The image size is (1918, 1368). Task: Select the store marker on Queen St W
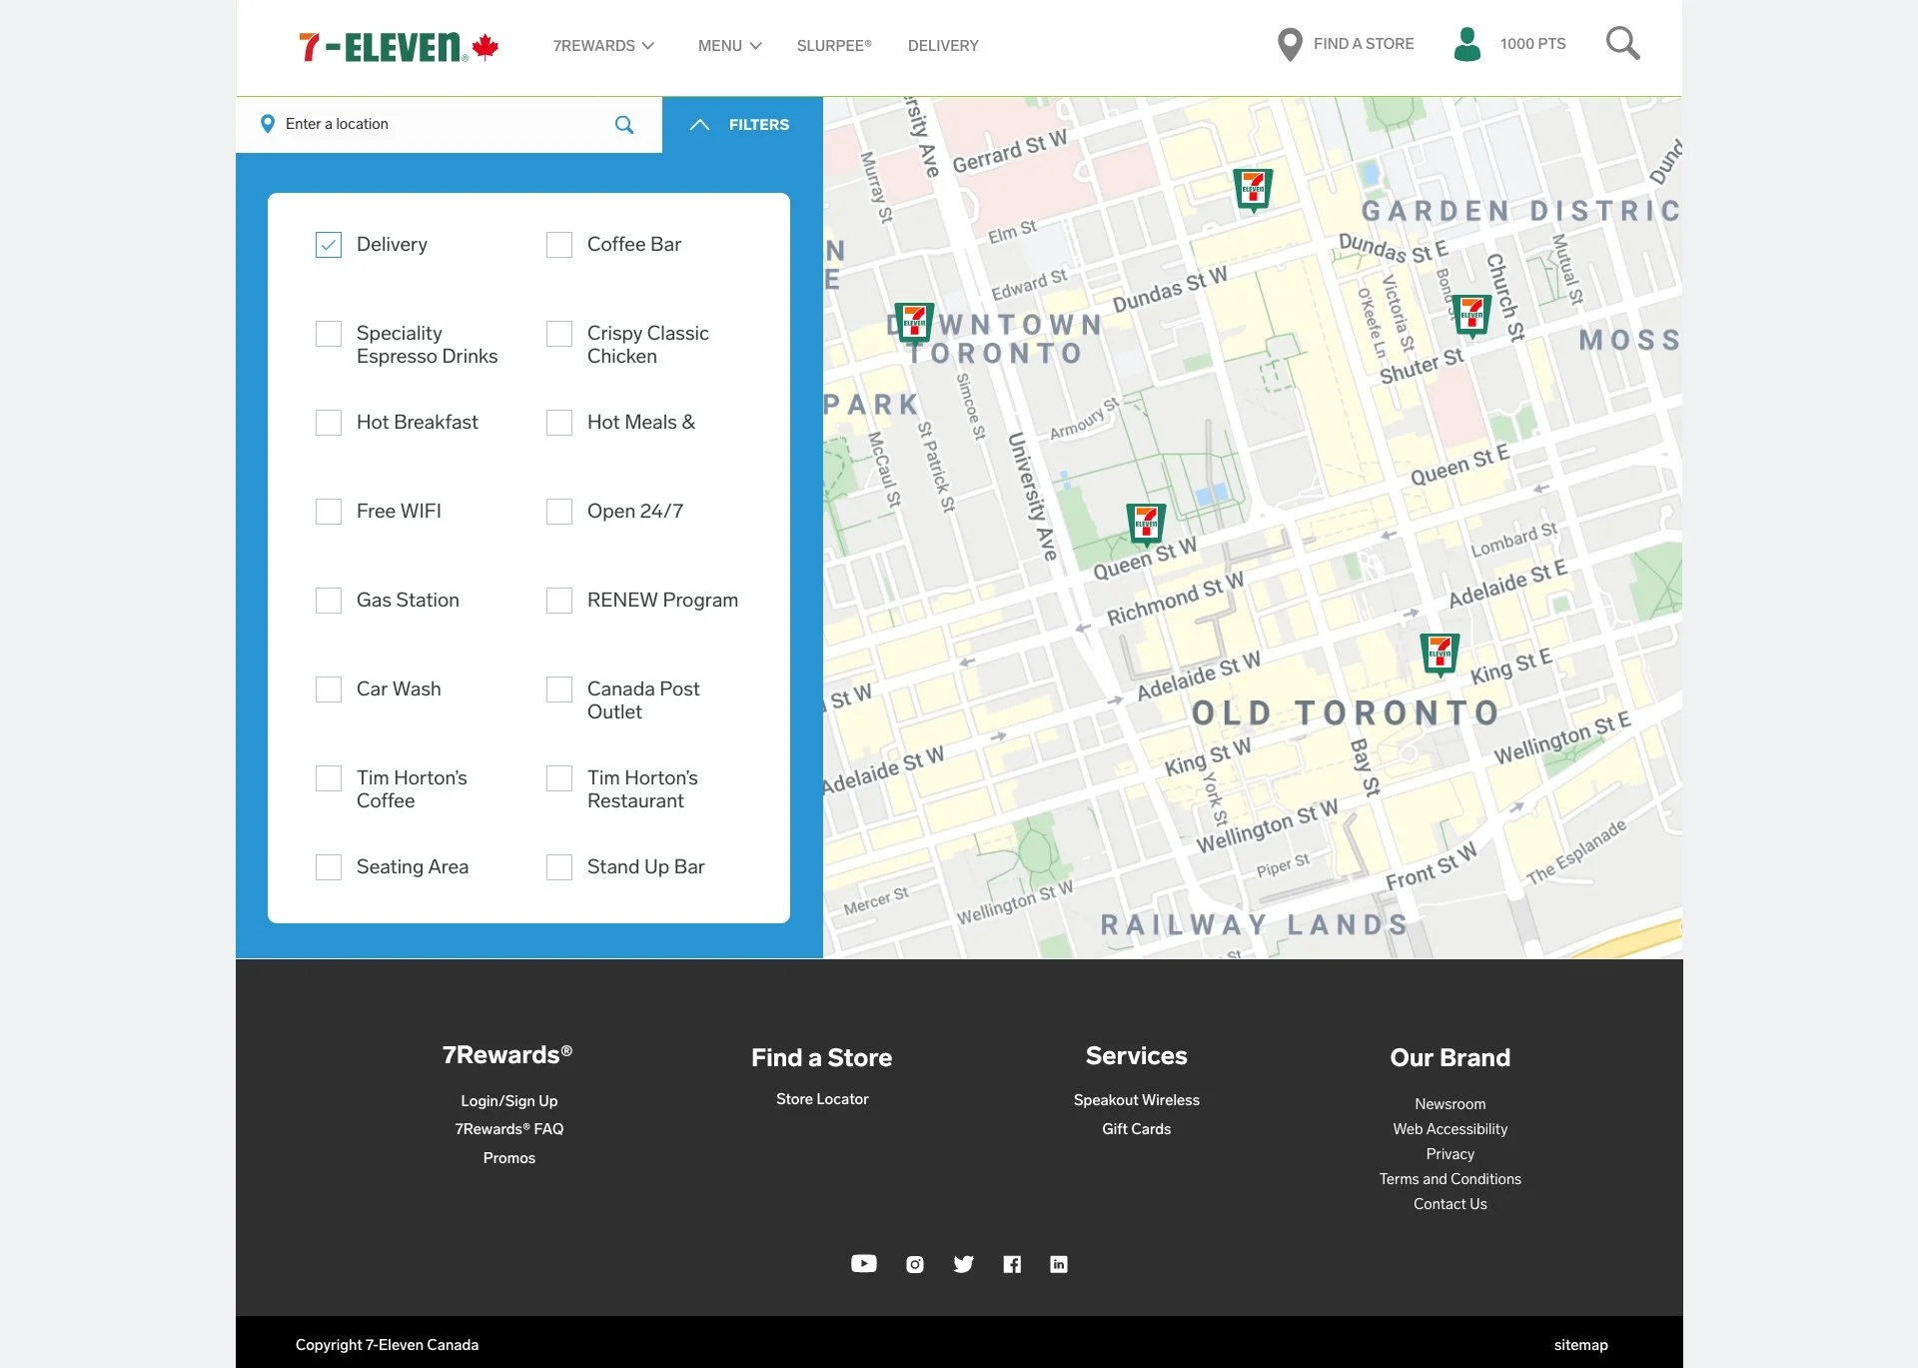pos(1146,524)
